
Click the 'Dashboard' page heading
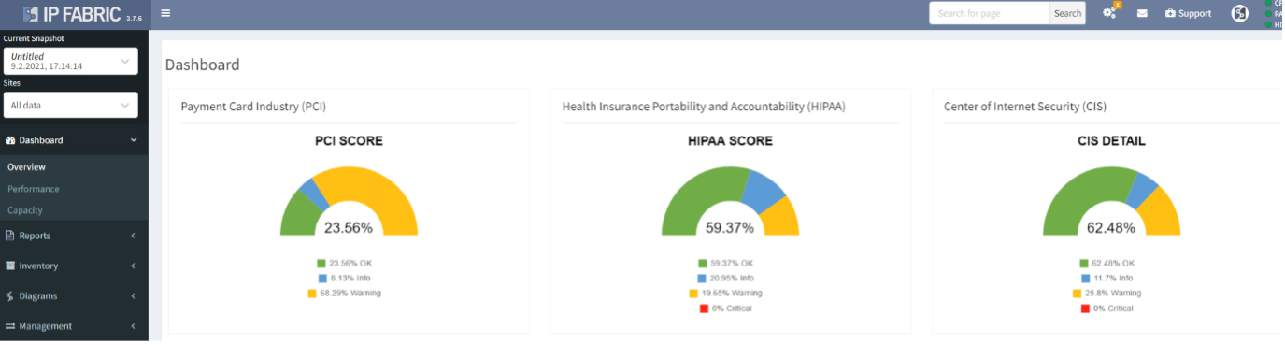[x=203, y=65]
